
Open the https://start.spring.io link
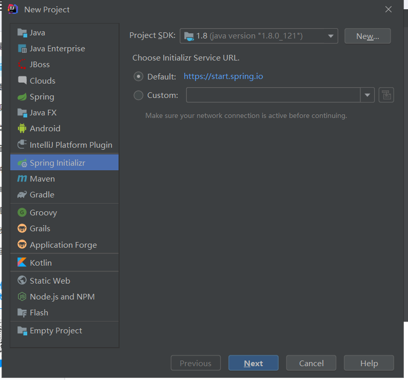click(x=223, y=76)
